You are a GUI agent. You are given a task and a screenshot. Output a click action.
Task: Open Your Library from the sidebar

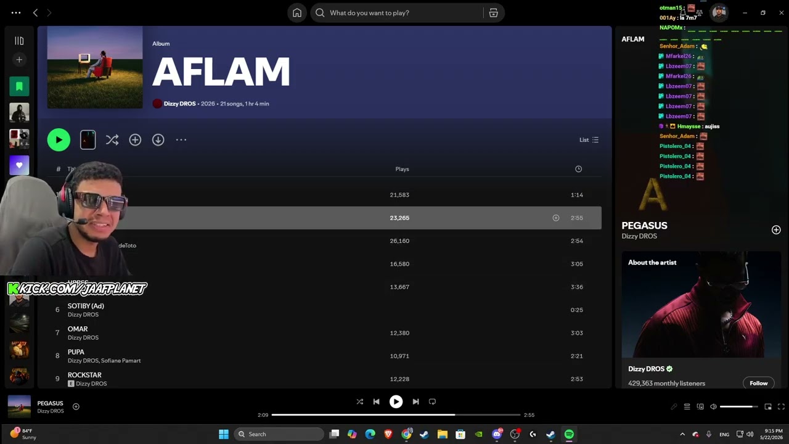19,41
